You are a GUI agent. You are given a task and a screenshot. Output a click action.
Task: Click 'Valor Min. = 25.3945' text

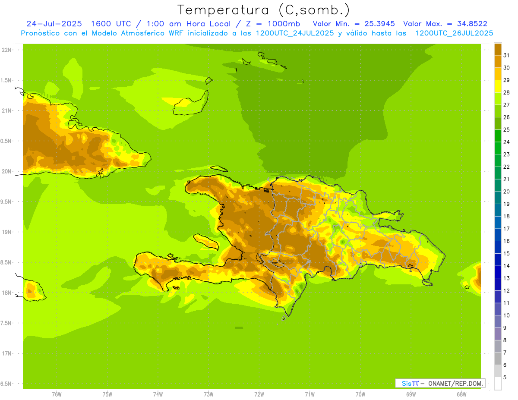click(354, 24)
